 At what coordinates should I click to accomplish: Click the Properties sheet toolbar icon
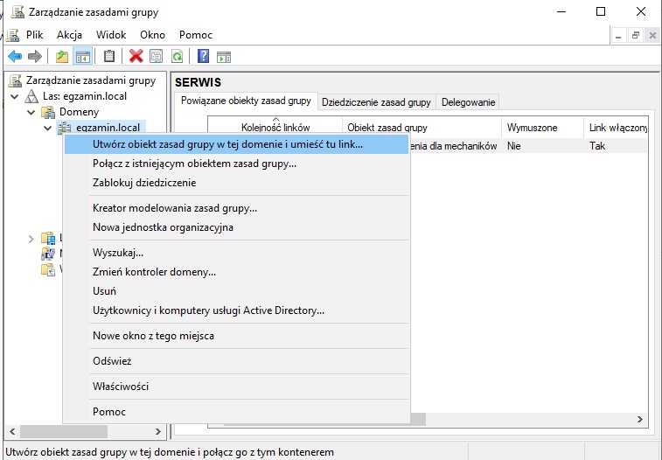click(157, 56)
